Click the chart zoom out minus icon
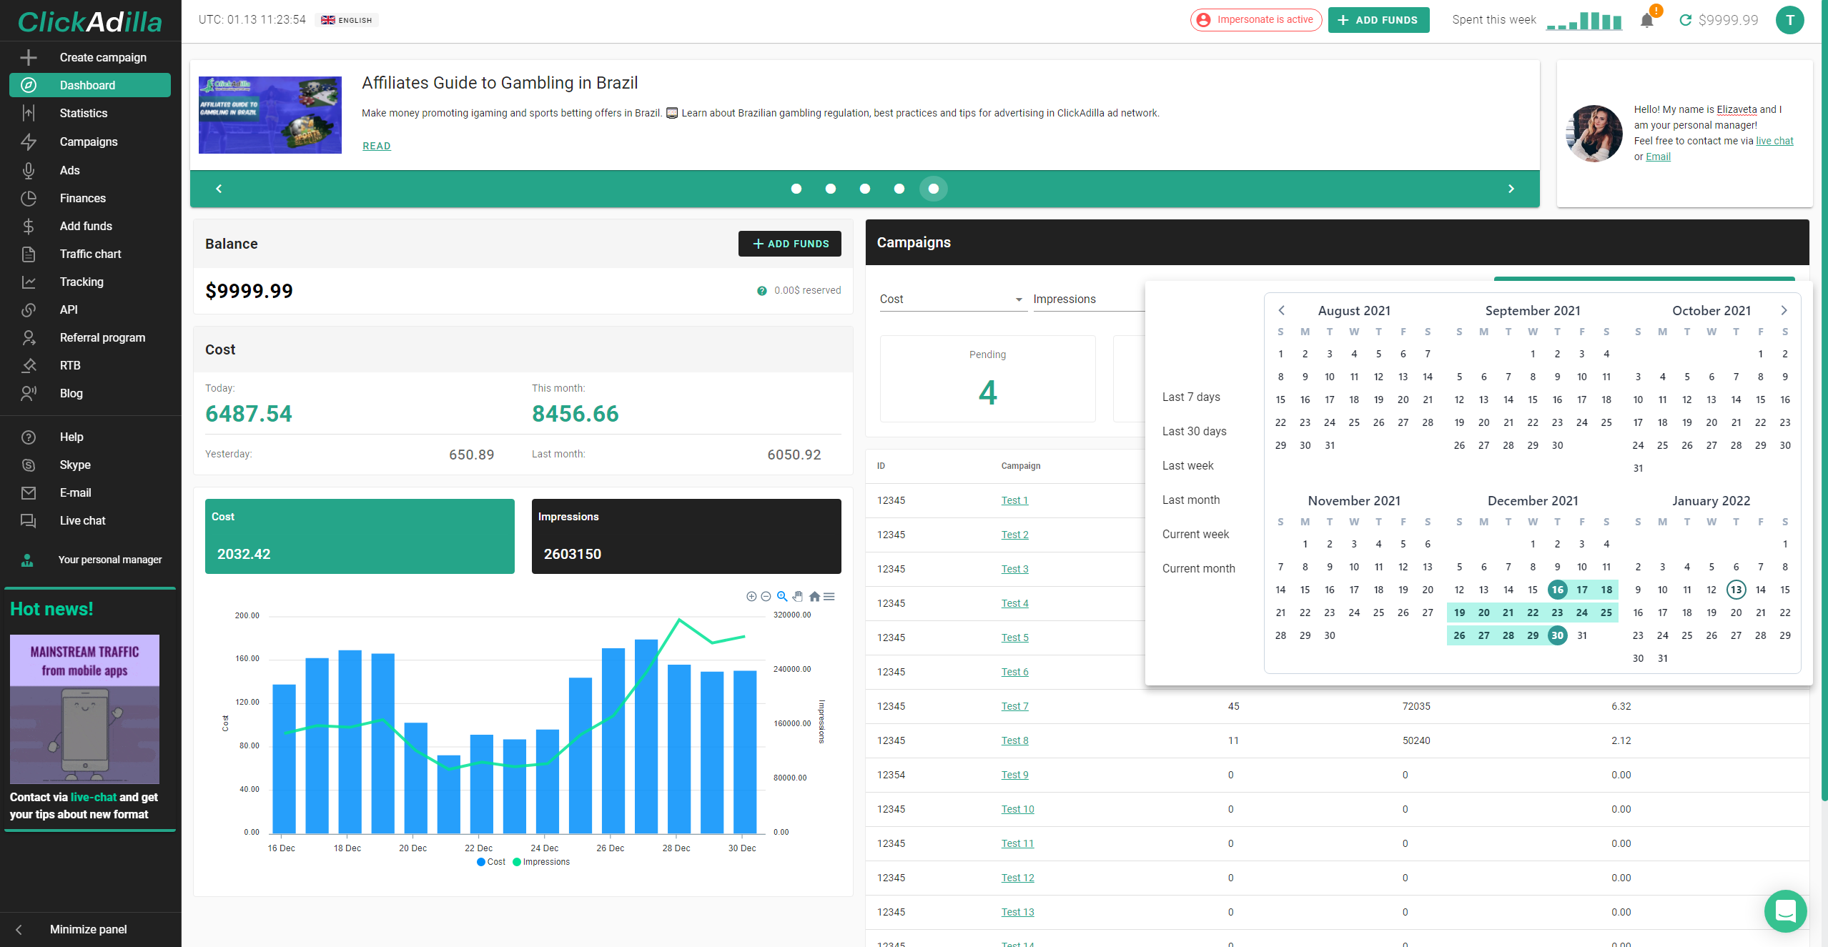The image size is (1828, 947). tap(766, 597)
